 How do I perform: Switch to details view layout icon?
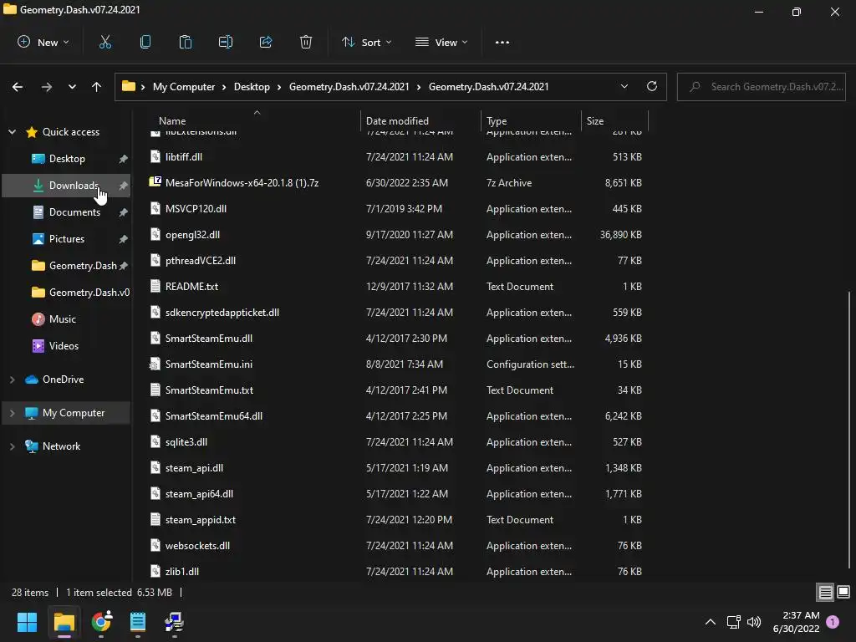pos(825,593)
